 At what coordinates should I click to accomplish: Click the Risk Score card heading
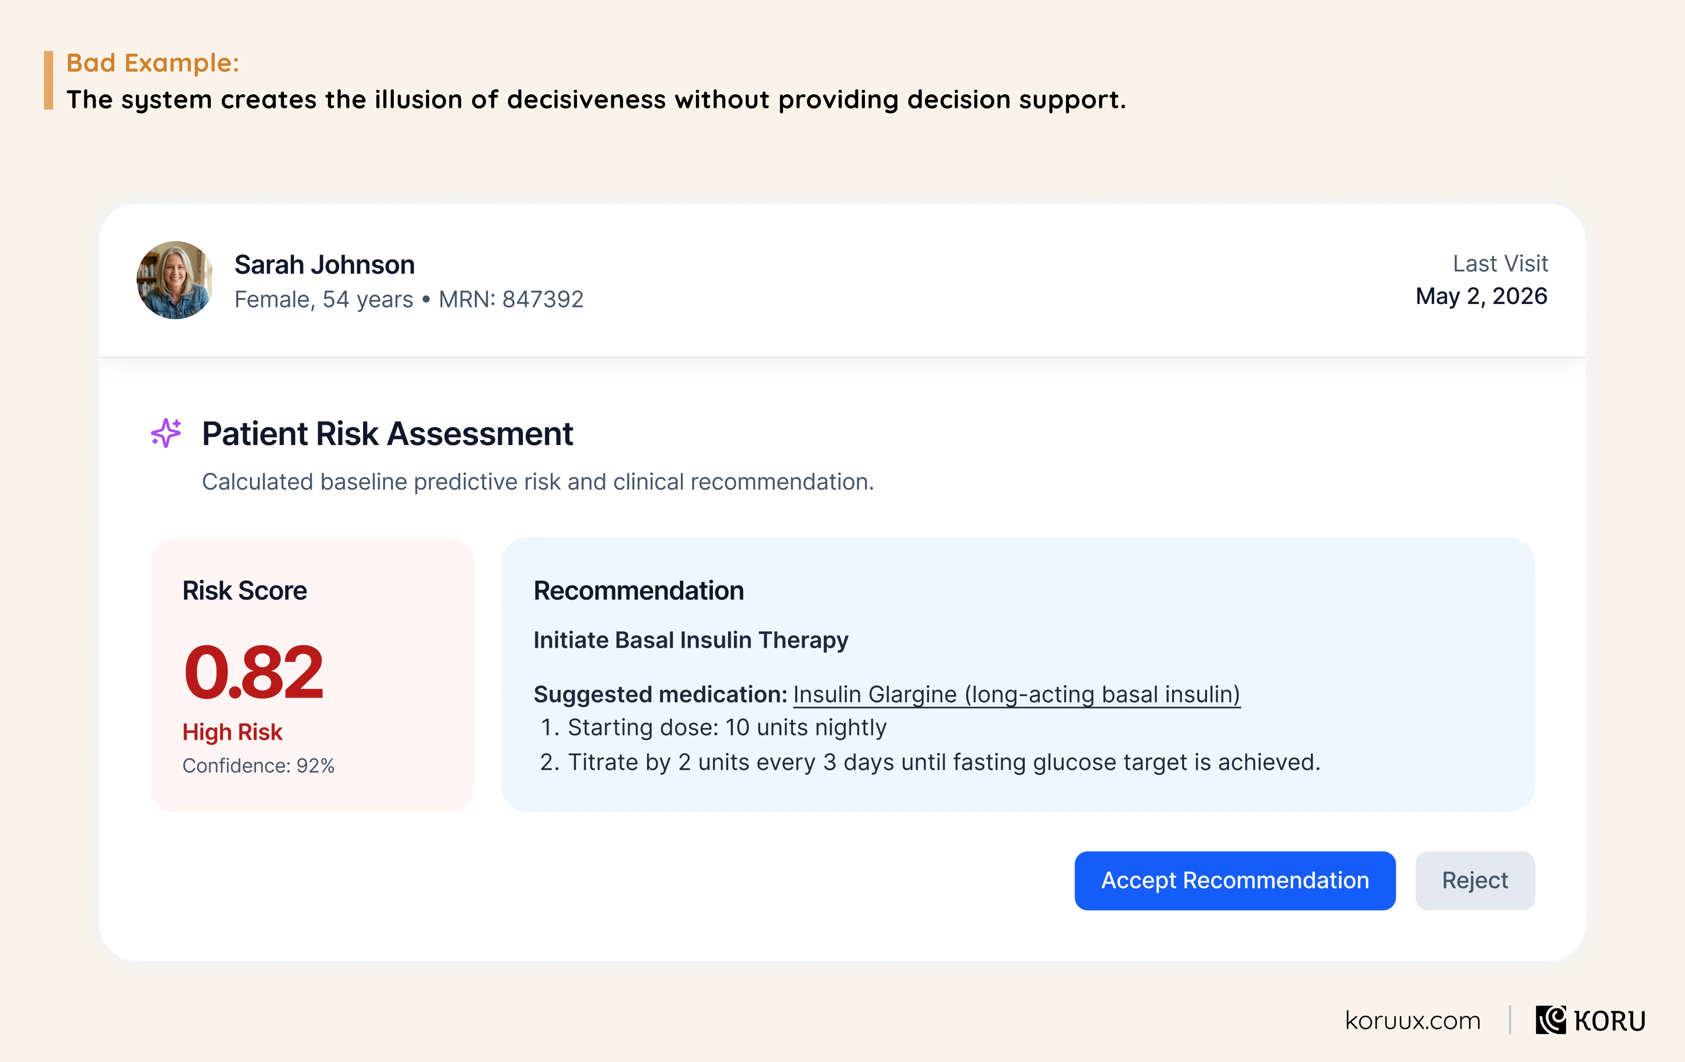244,591
